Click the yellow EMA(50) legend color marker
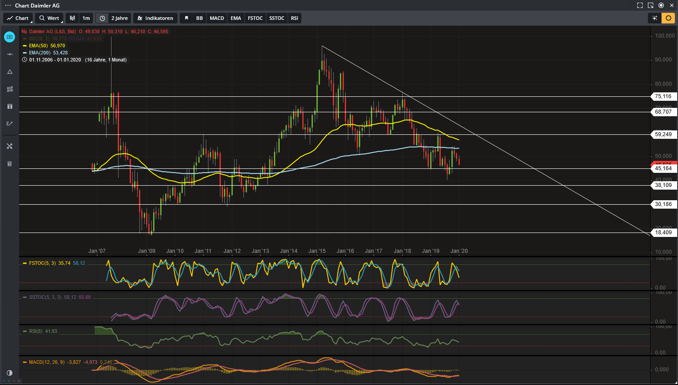The height and width of the screenshot is (385, 678). click(x=25, y=46)
